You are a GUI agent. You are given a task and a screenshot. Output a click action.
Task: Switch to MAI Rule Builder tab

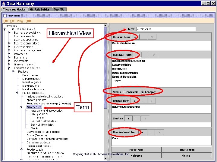pyautogui.click(x=39, y=10)
